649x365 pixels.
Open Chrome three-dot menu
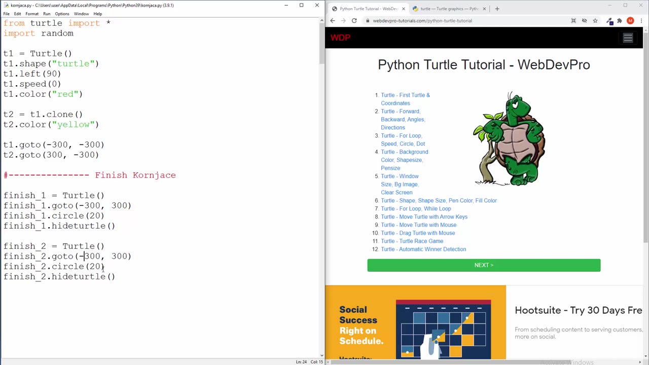[x=641, y=21]
